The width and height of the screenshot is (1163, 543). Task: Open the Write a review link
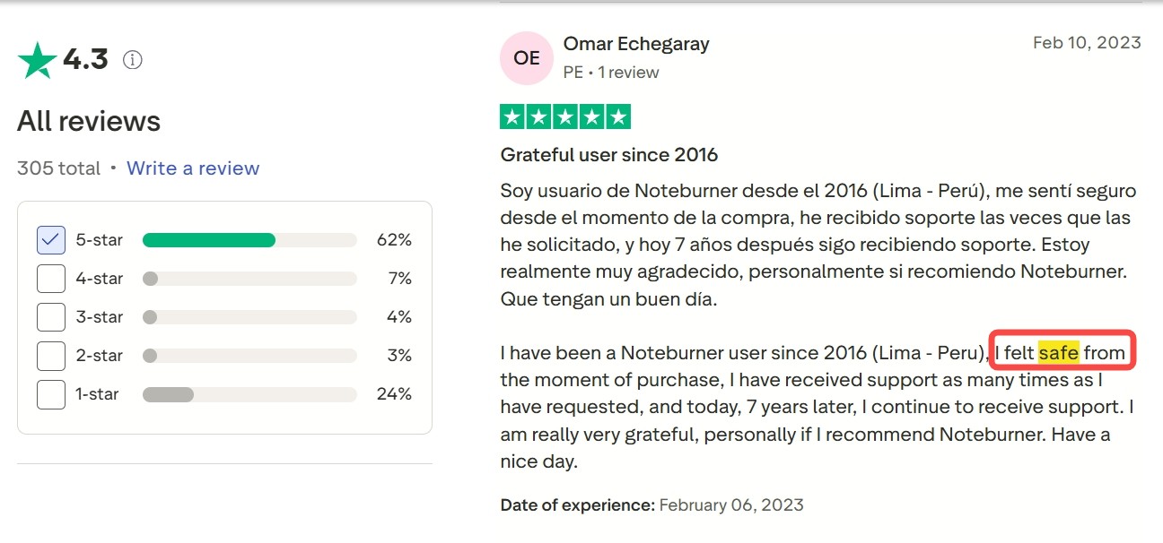click(x=193, y=168)
